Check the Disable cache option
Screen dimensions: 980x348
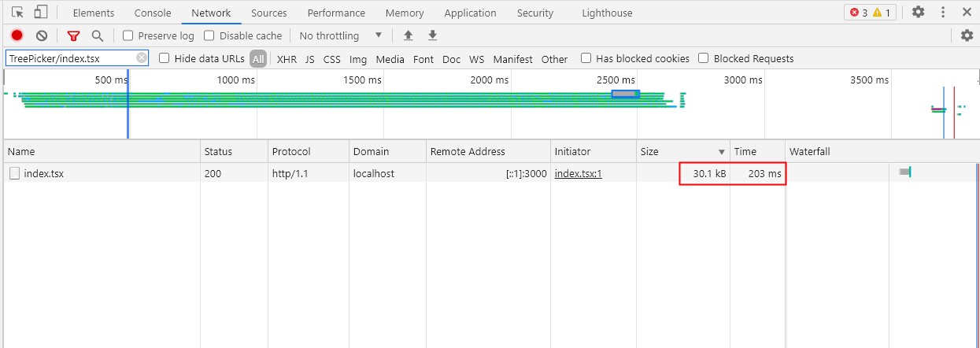coord(209,35)
